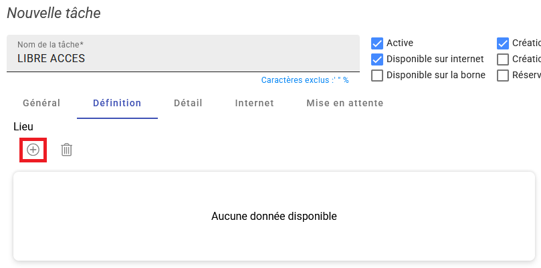Image resolution: width=541 pixels, height=268 pixels.
Task: Open the Mise en attente tab
Action: coord(344,103)
